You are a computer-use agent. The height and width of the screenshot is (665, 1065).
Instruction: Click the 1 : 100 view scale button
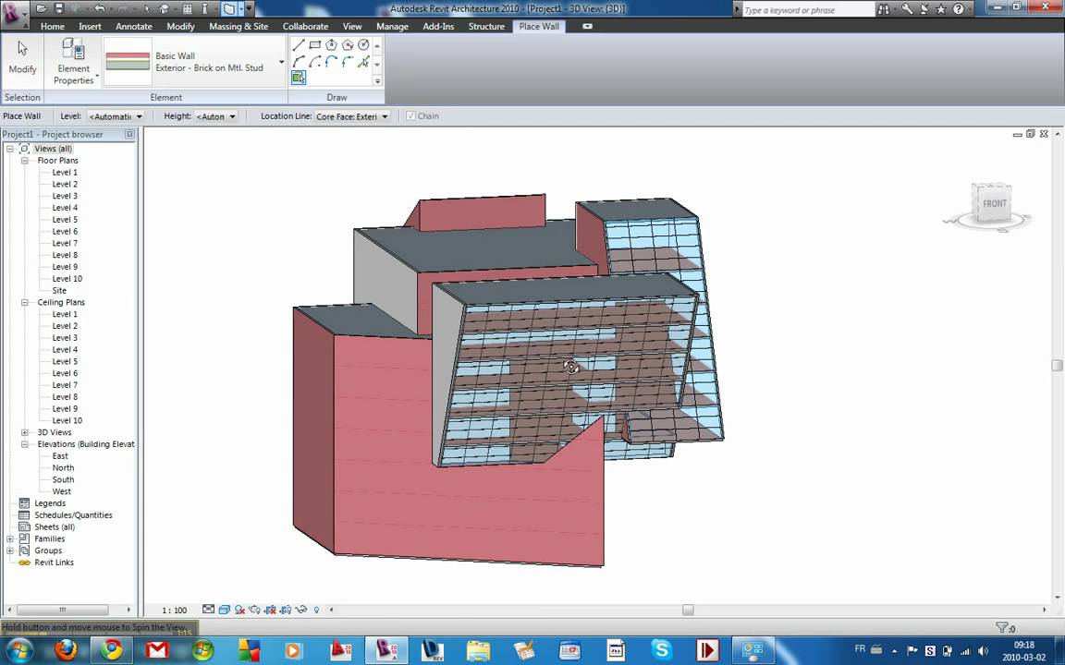[x=175, y=610]
